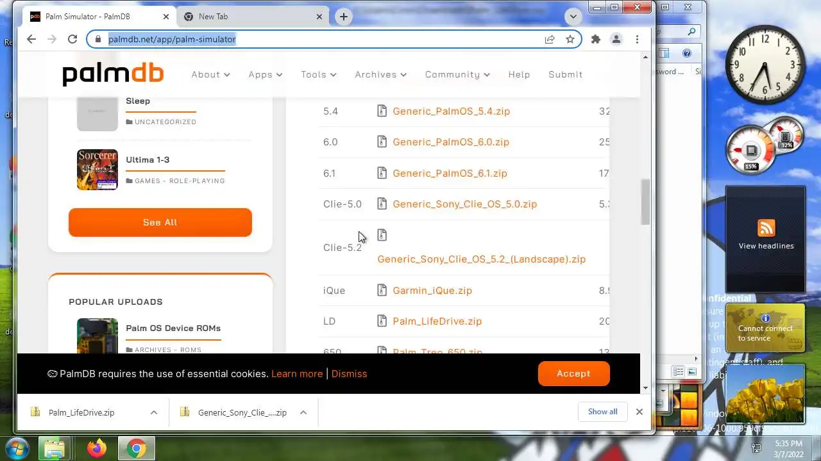Download Palm_LifeDrive.zip file link
The width and height of the screenshot is (821, 461).
coord(437,321)
